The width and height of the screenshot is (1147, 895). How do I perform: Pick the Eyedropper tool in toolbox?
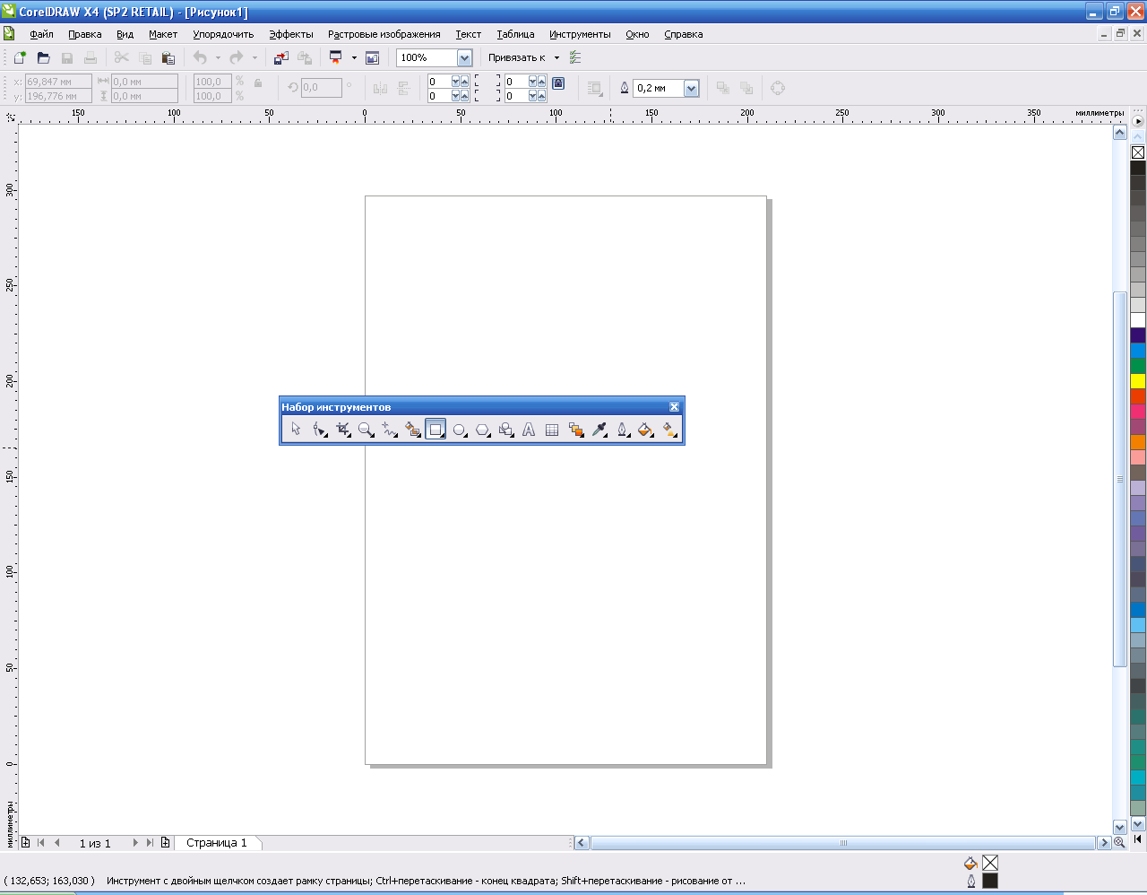[599, 430]
